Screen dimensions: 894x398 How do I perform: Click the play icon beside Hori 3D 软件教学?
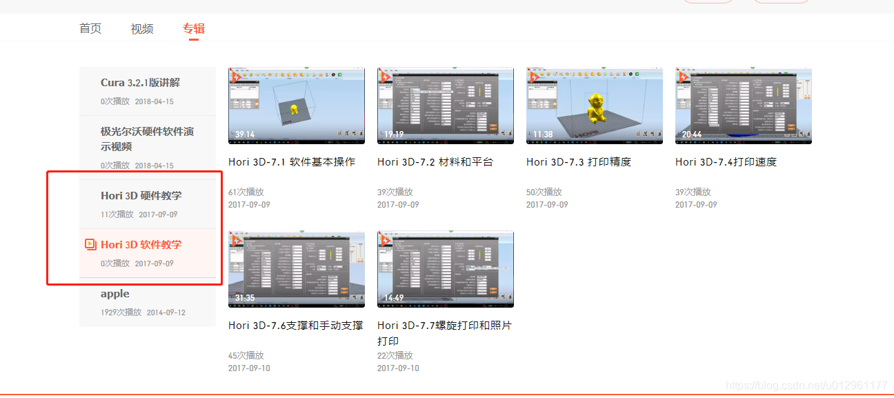[x=89, y=244]
